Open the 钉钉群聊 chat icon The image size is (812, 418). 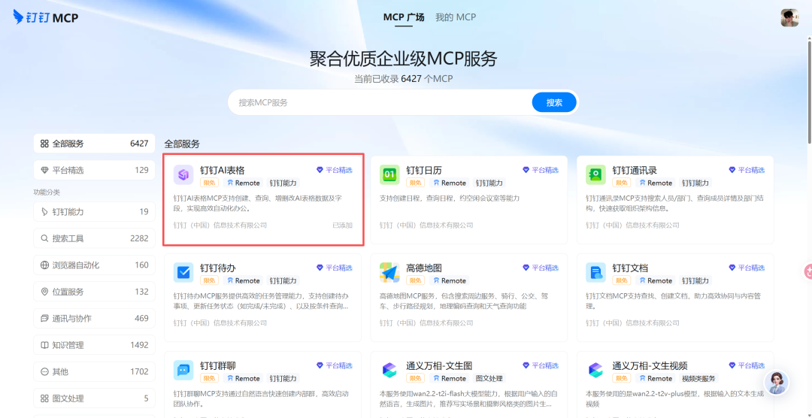pos(183,371)
